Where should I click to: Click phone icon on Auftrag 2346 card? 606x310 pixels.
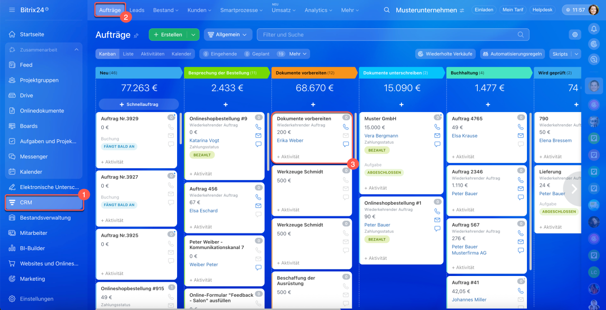(x=521, y=180)
